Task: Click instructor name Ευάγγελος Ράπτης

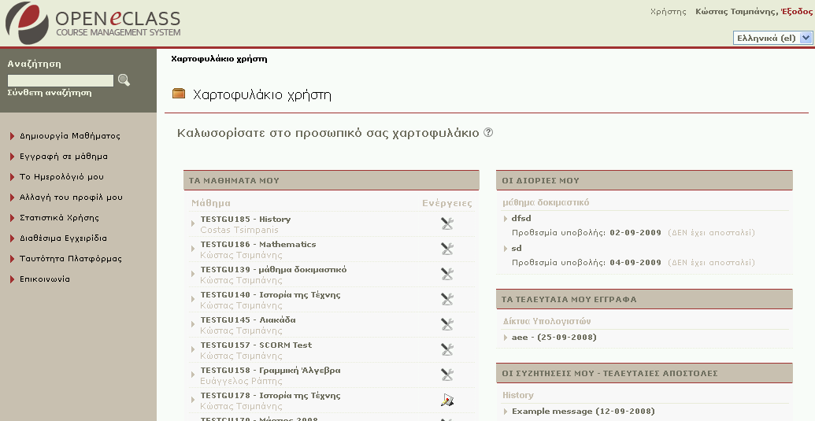Action: [241, 381]
